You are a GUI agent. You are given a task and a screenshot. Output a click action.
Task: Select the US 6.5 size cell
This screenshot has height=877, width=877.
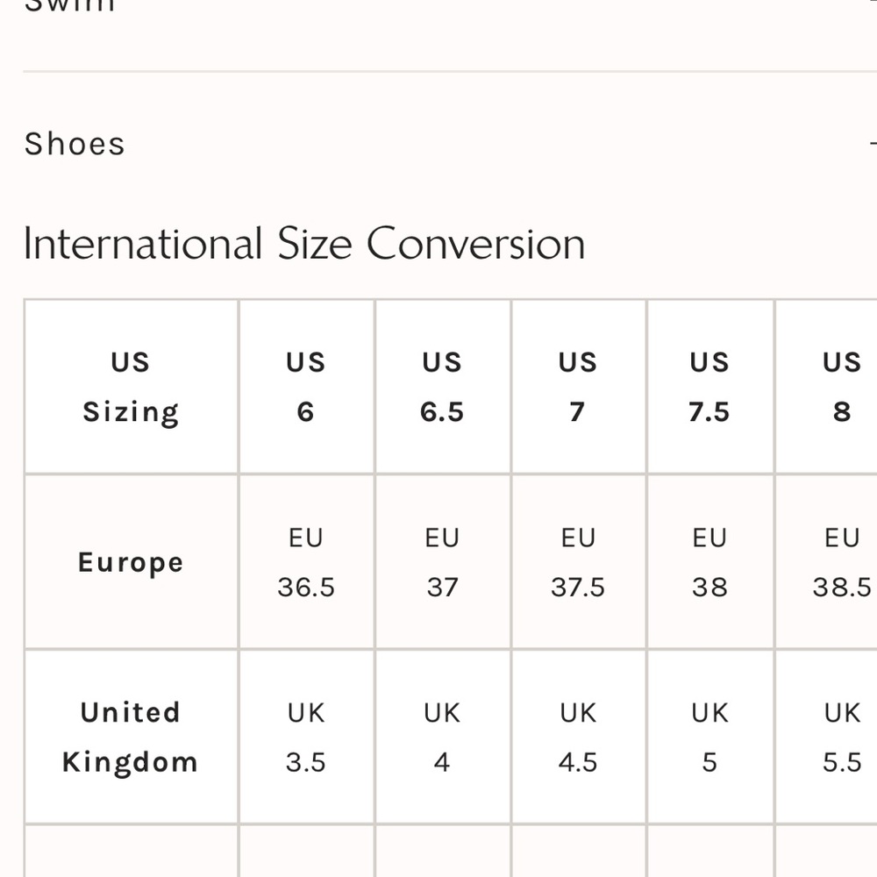(x=442, y=387)
